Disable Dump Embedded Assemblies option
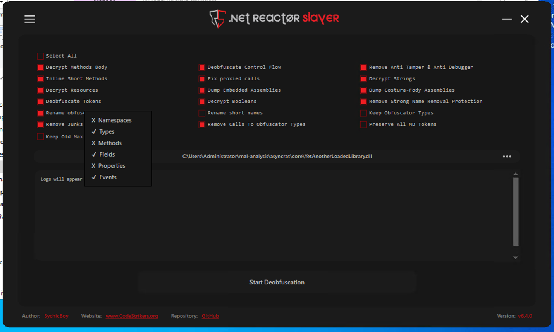 202,90
